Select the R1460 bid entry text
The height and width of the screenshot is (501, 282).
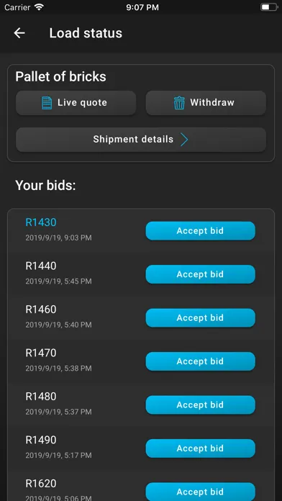[x=41, y=310]
